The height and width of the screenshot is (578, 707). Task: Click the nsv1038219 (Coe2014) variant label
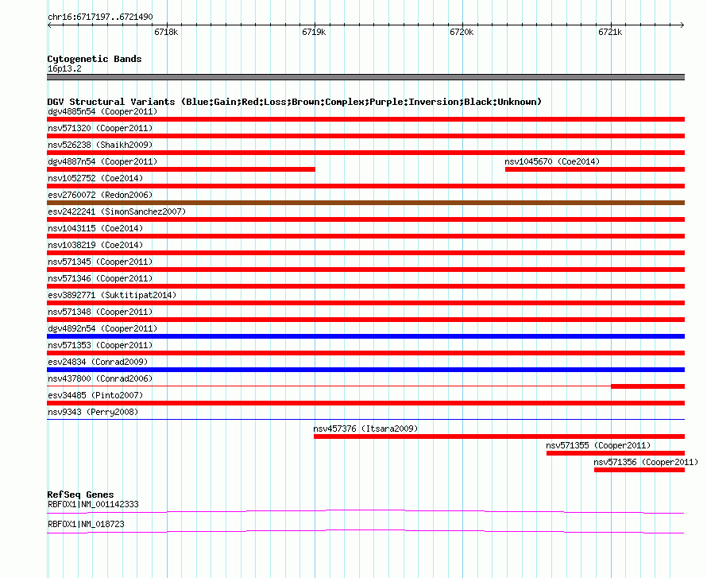95,245
